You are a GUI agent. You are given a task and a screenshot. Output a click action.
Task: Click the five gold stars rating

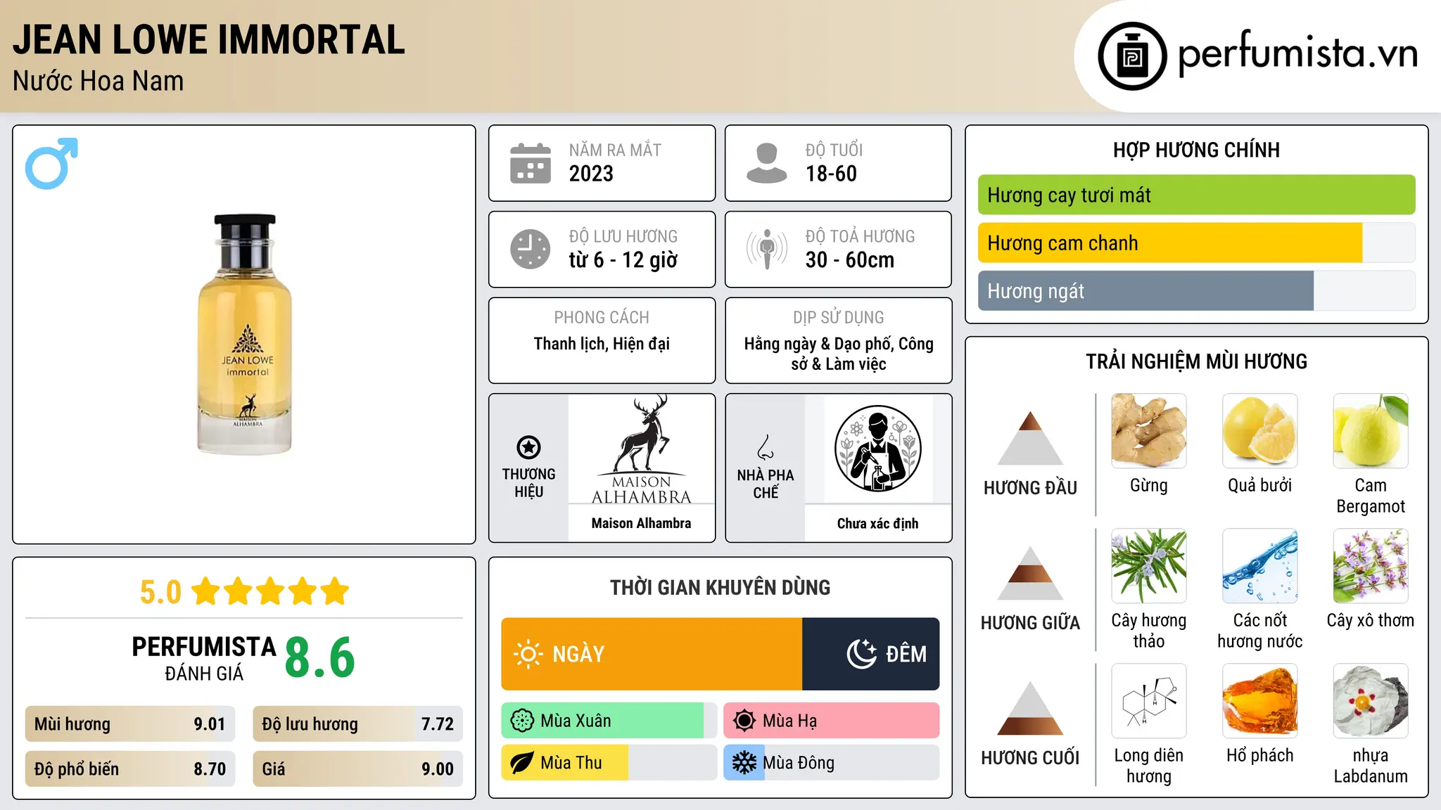coord(270,591)
